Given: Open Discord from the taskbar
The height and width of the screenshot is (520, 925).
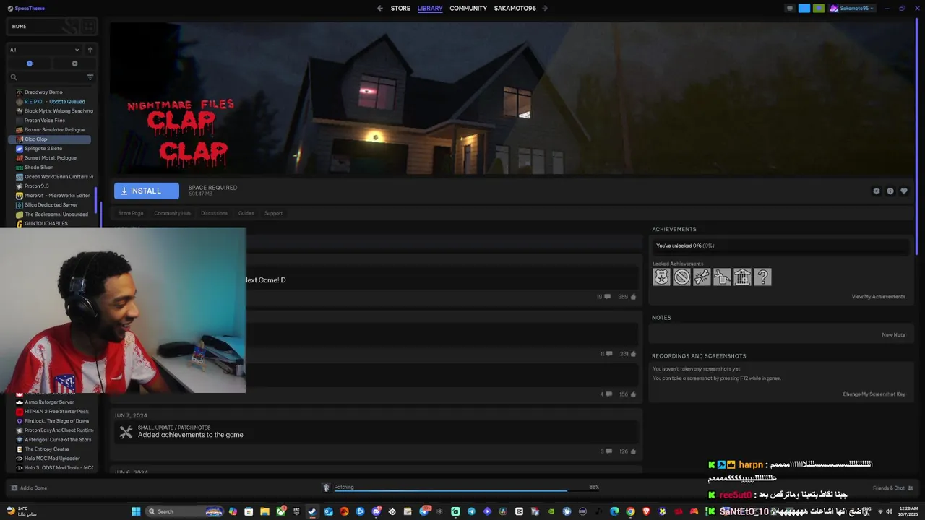Looking at the screenshot, I should [377, 511].
